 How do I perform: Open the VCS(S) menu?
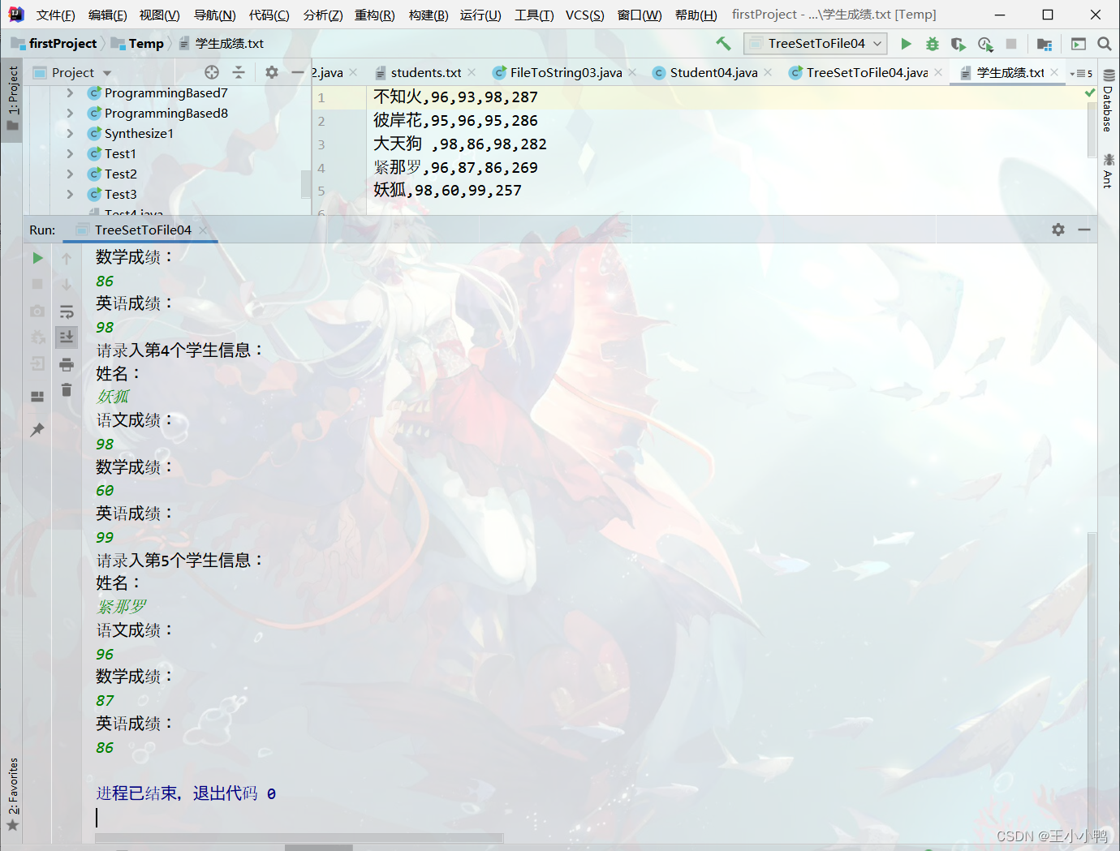tap(584, 15)
